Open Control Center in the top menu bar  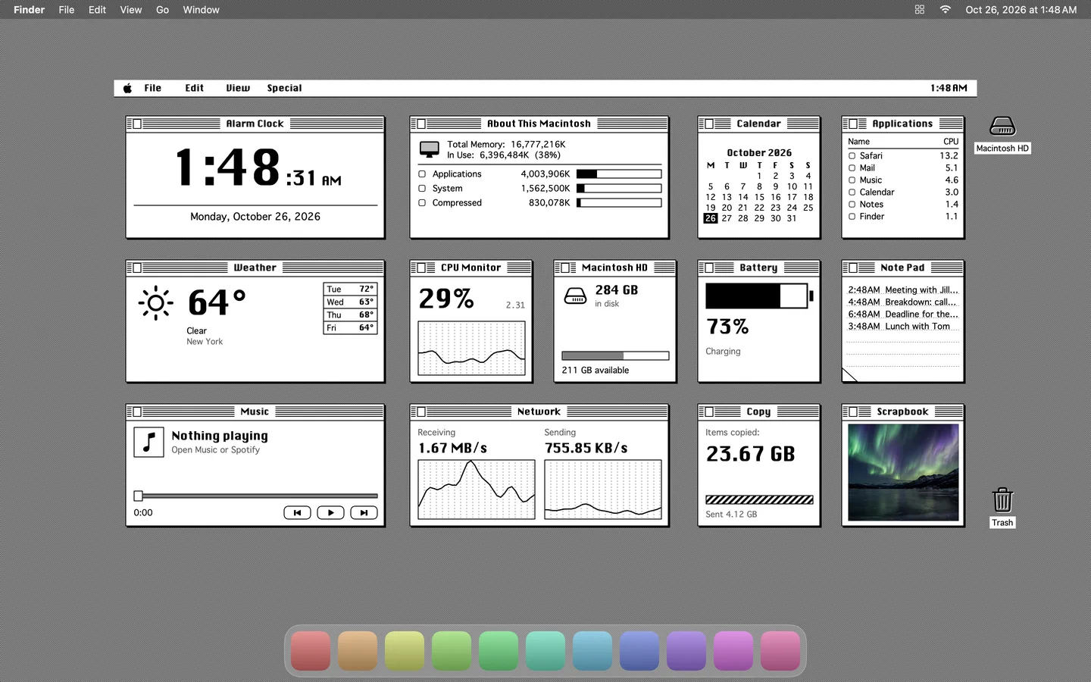pos(920,10)
